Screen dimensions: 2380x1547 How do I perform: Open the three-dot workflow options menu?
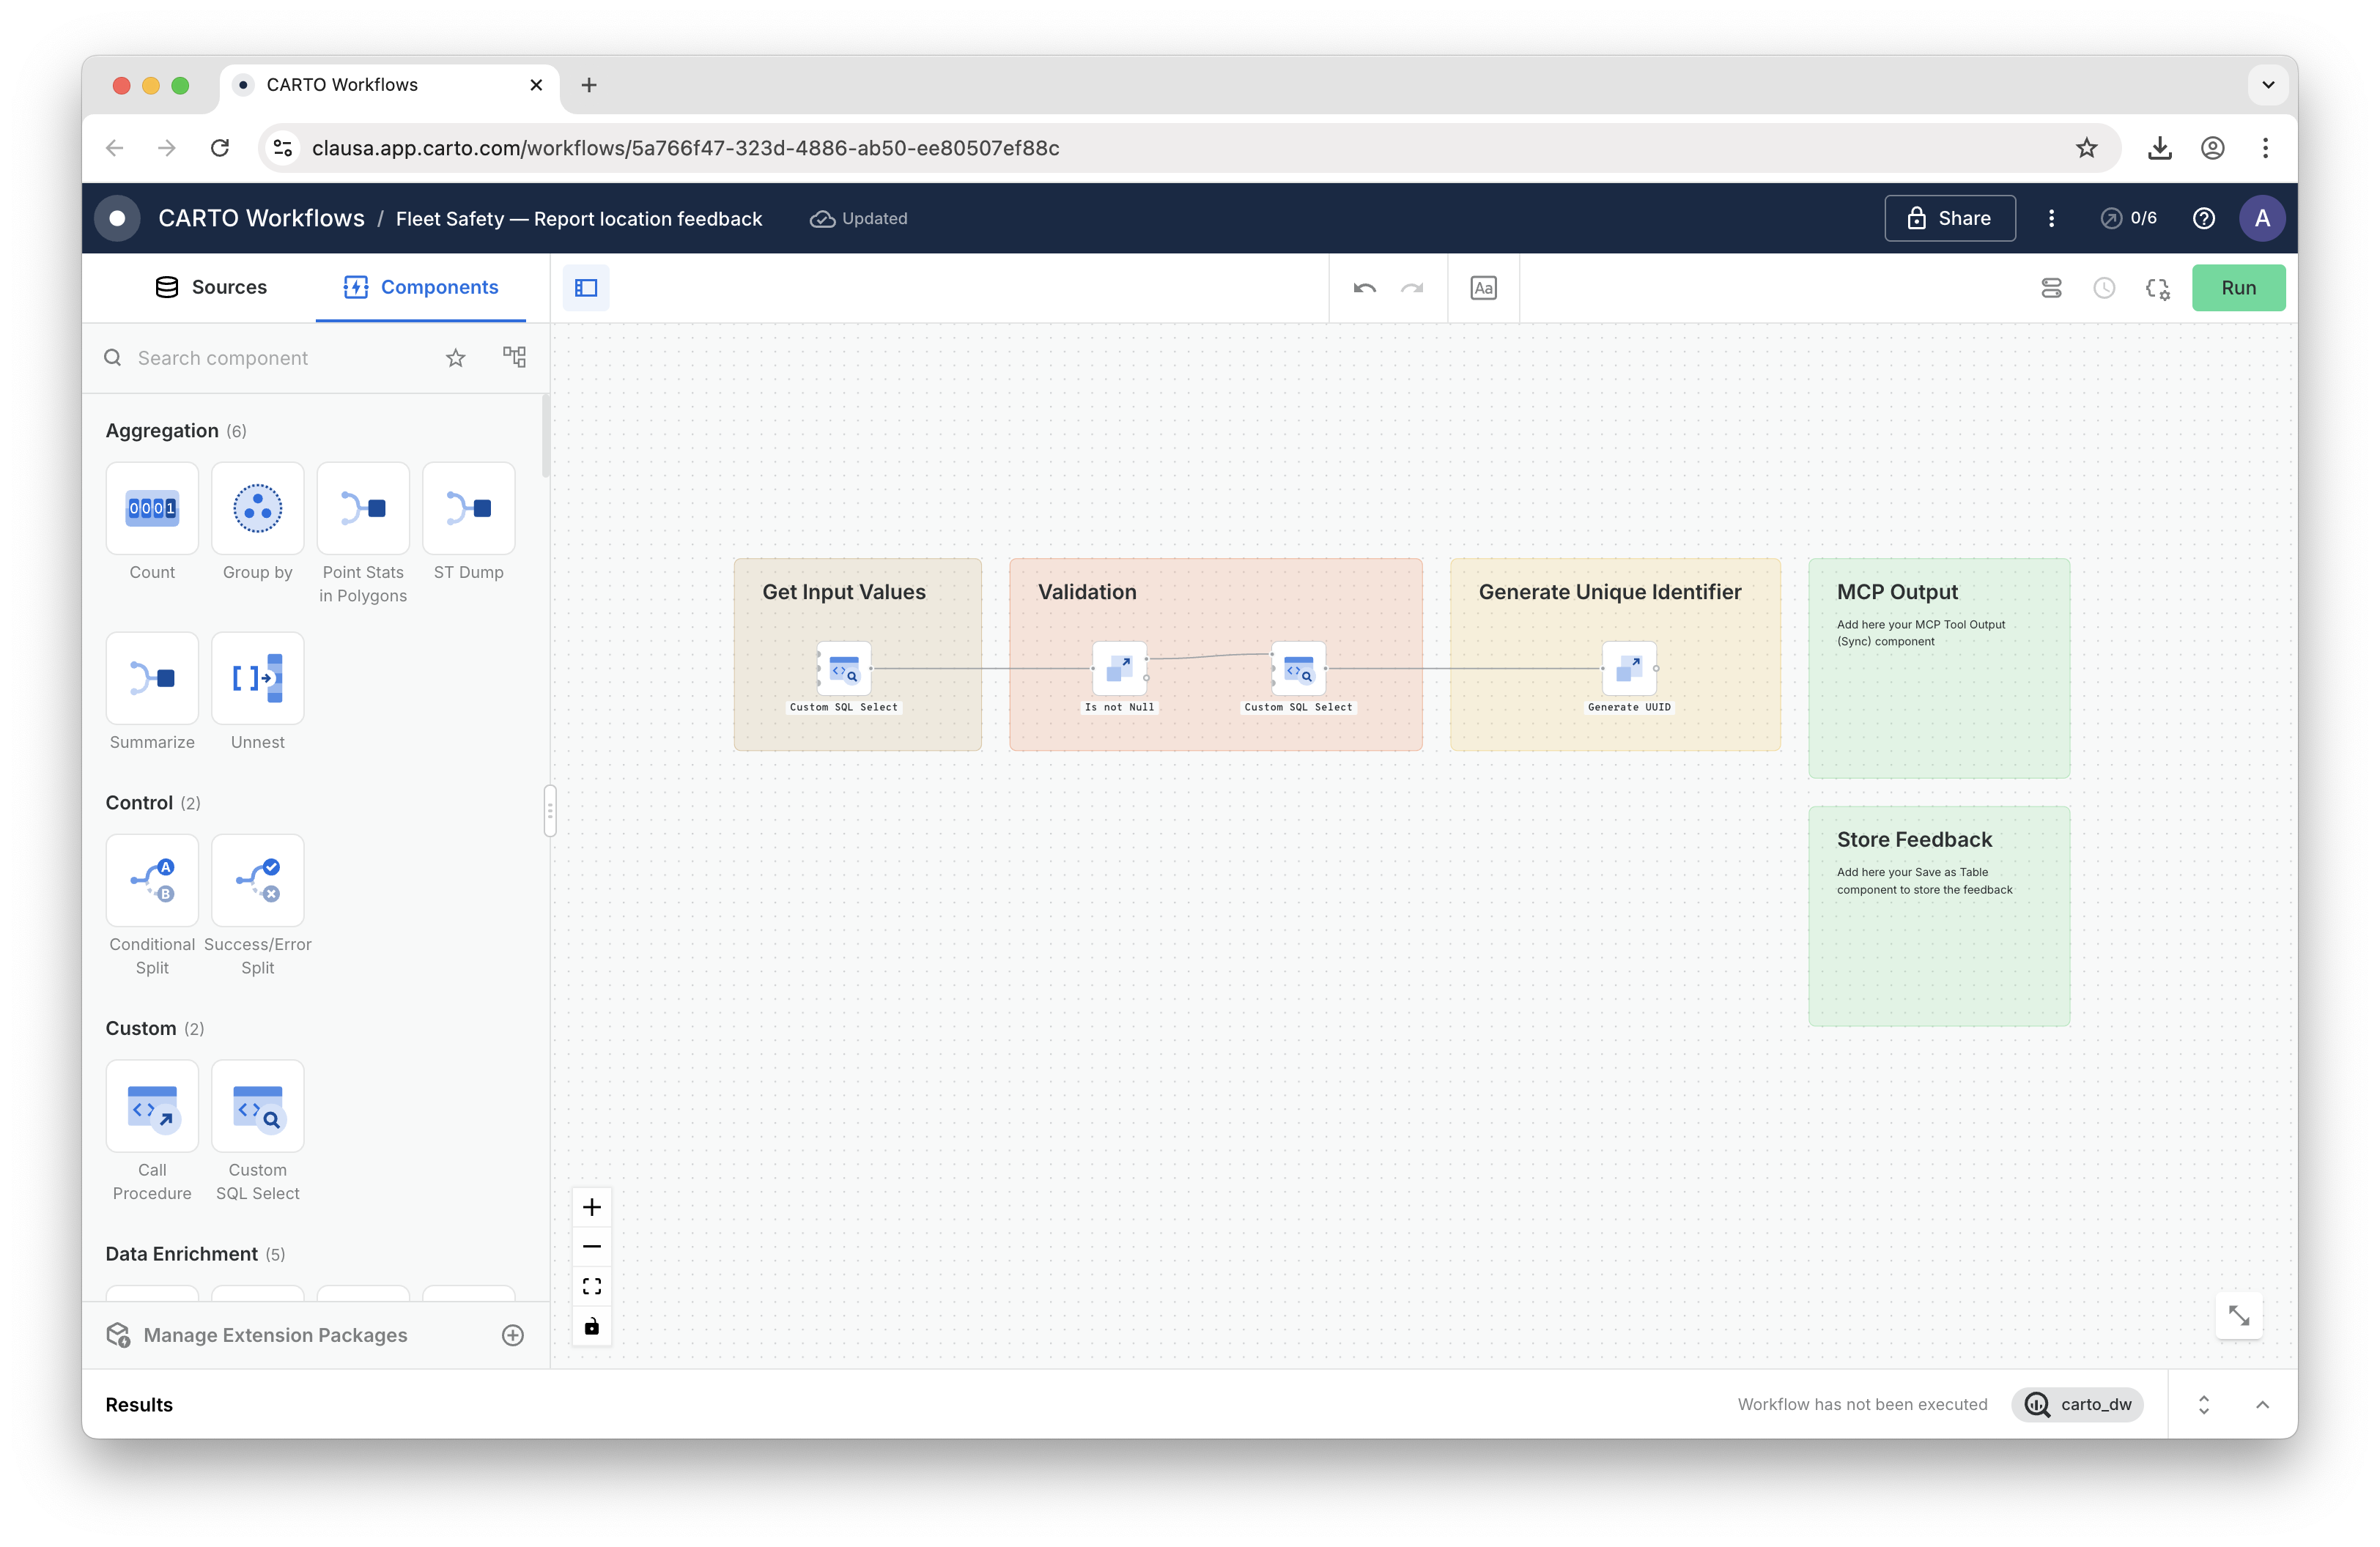[x=2051, y=218]
